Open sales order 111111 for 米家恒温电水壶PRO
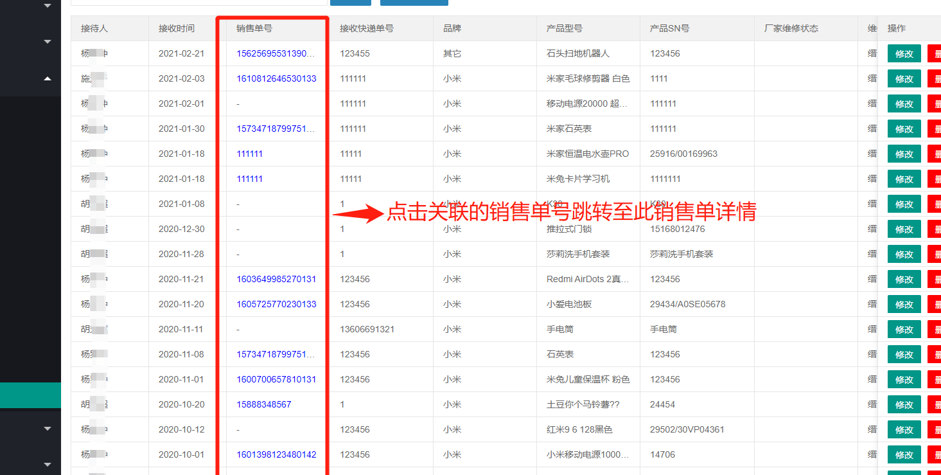 click(249, 154)
